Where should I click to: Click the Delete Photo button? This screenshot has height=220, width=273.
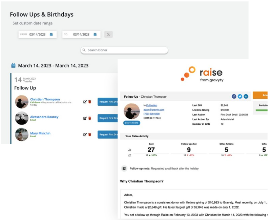click(x=132, y=123)
